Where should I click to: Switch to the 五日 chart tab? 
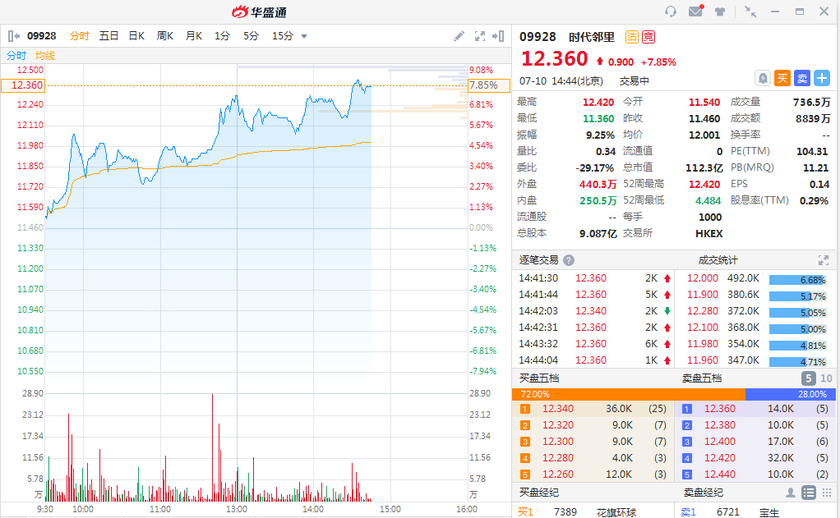108,36
